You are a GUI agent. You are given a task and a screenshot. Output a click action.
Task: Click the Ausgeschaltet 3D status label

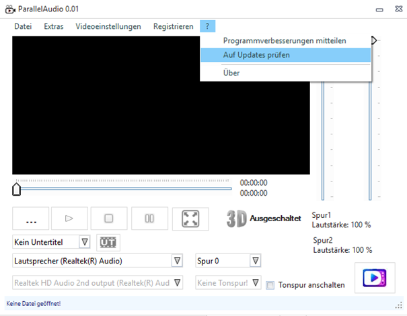click(x=275, y=219)
